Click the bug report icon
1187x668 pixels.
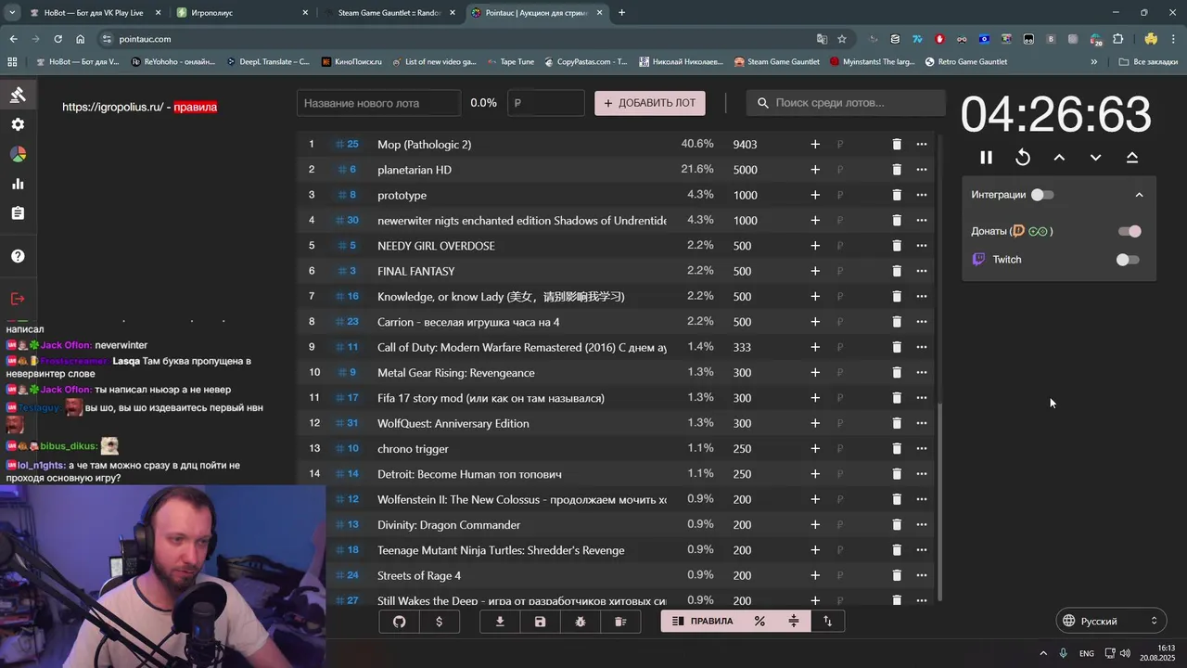(x=581, y=622)
